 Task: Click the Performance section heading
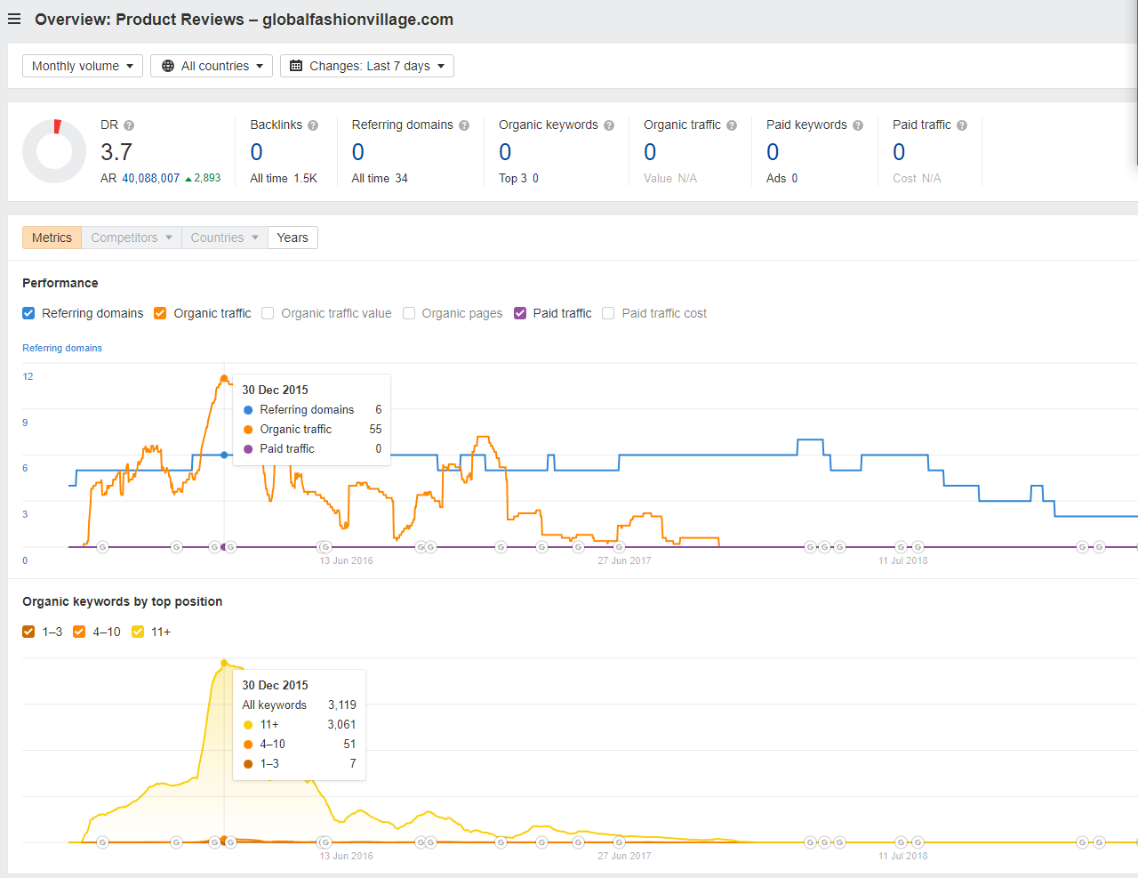coord(60,283)
